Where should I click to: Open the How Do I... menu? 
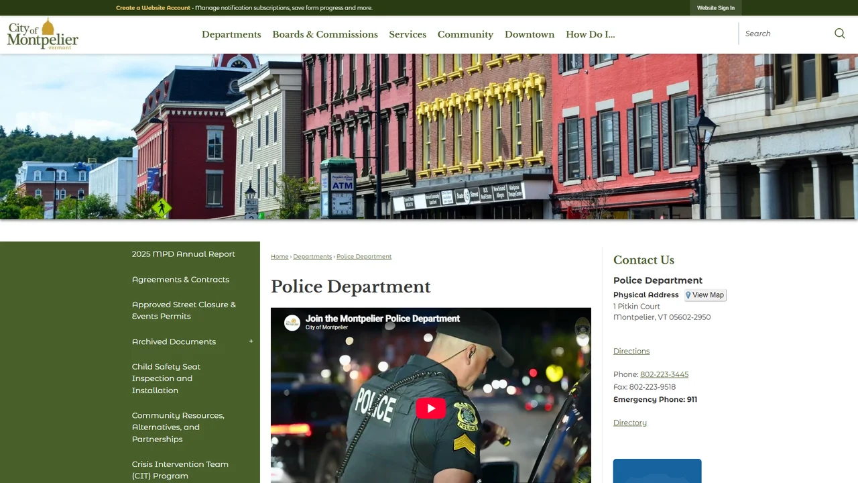[x=590, y=34]
